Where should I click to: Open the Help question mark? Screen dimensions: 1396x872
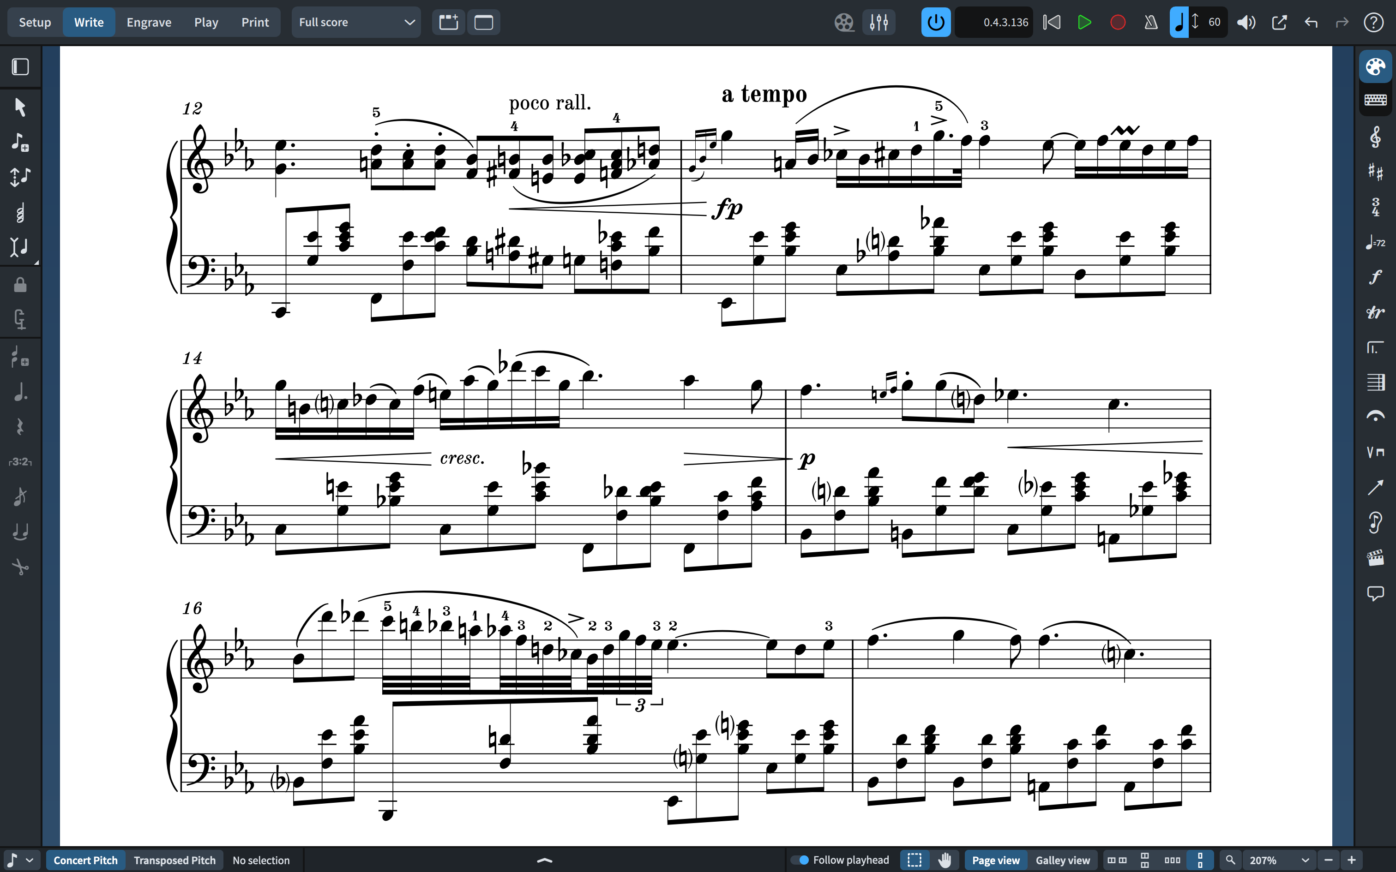1374,22
